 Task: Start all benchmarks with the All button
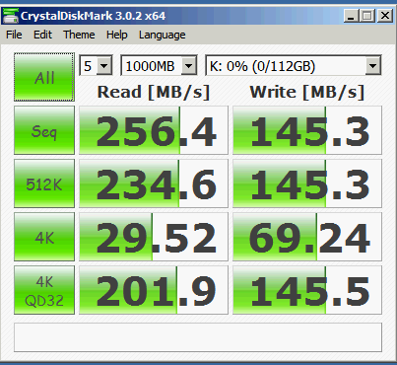tap(44, 77)
